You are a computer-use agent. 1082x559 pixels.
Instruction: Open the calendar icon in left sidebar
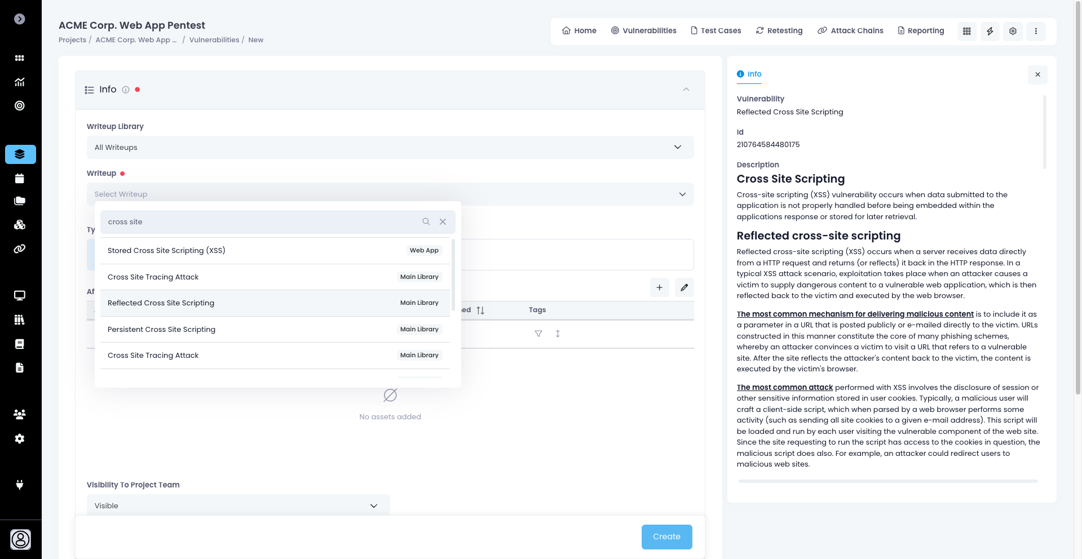[x=20, y=179]
